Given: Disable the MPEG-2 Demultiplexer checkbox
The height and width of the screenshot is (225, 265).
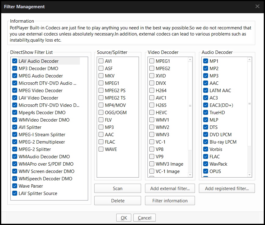Looking at the screenshot, I should (15, 142).
